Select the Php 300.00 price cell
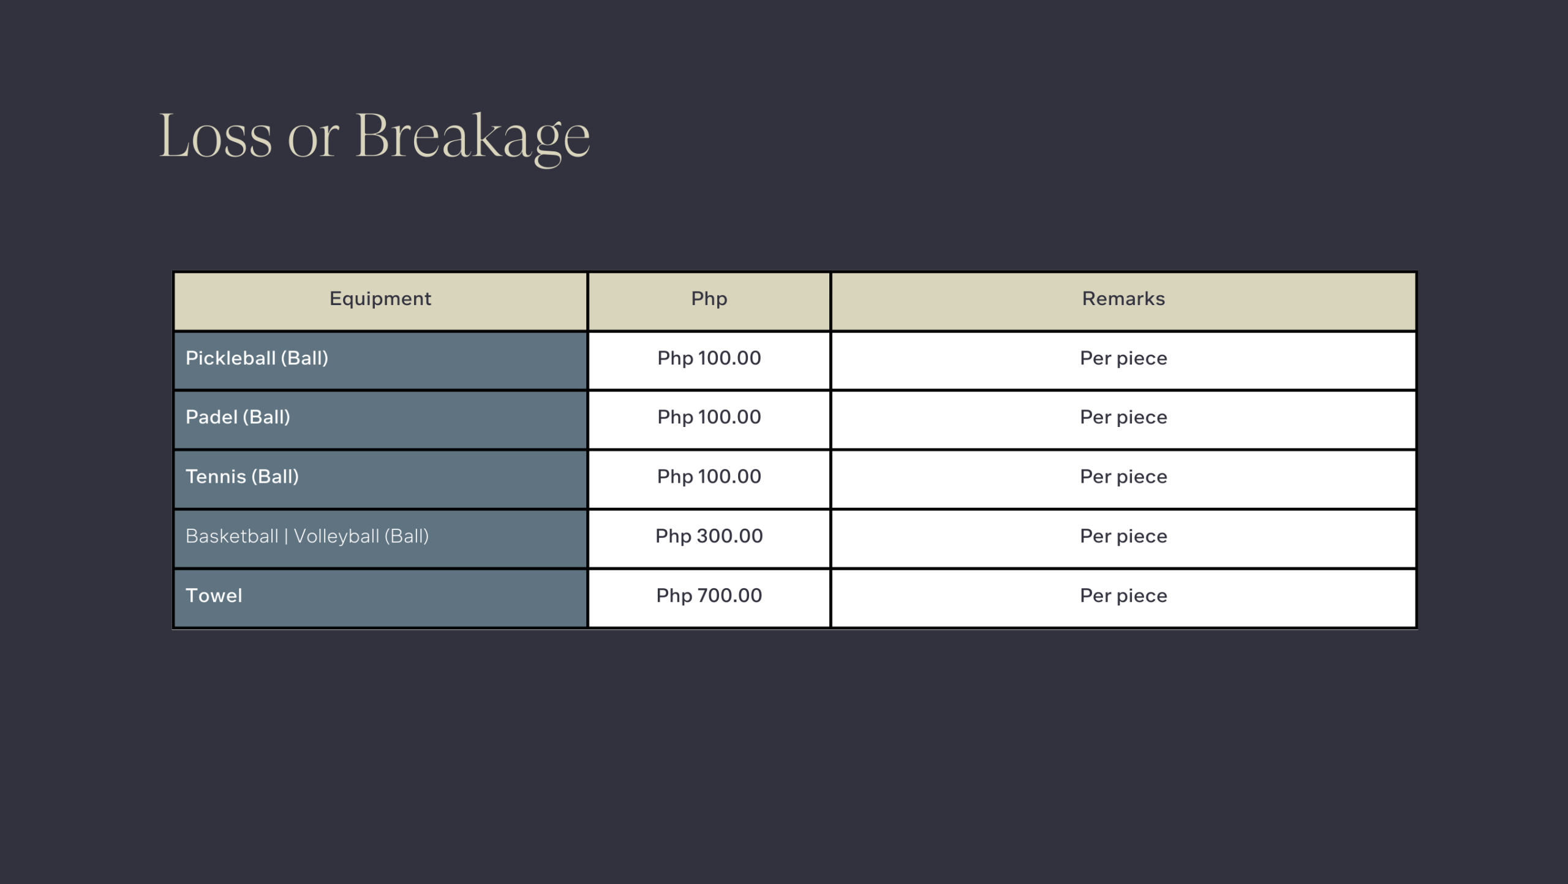1568x884 pixels. click(709, 536)
